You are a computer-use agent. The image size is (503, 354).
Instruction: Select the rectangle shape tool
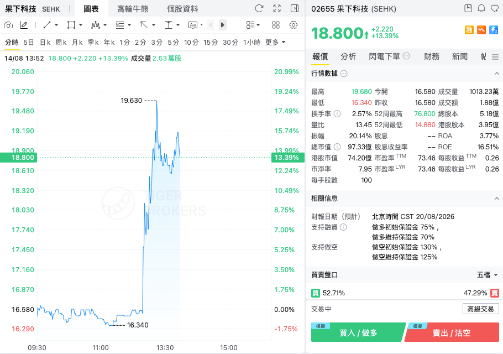tap(71, 25)
